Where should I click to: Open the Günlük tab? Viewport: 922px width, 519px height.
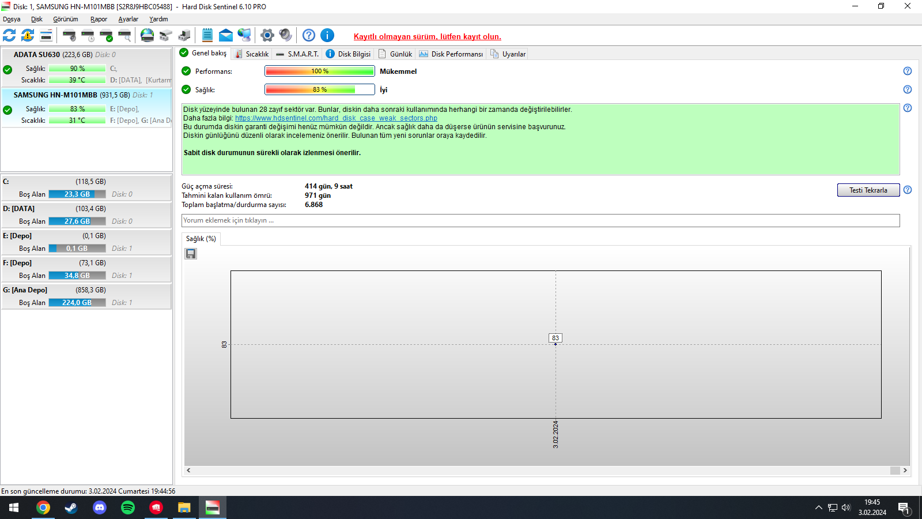[395, 54]
